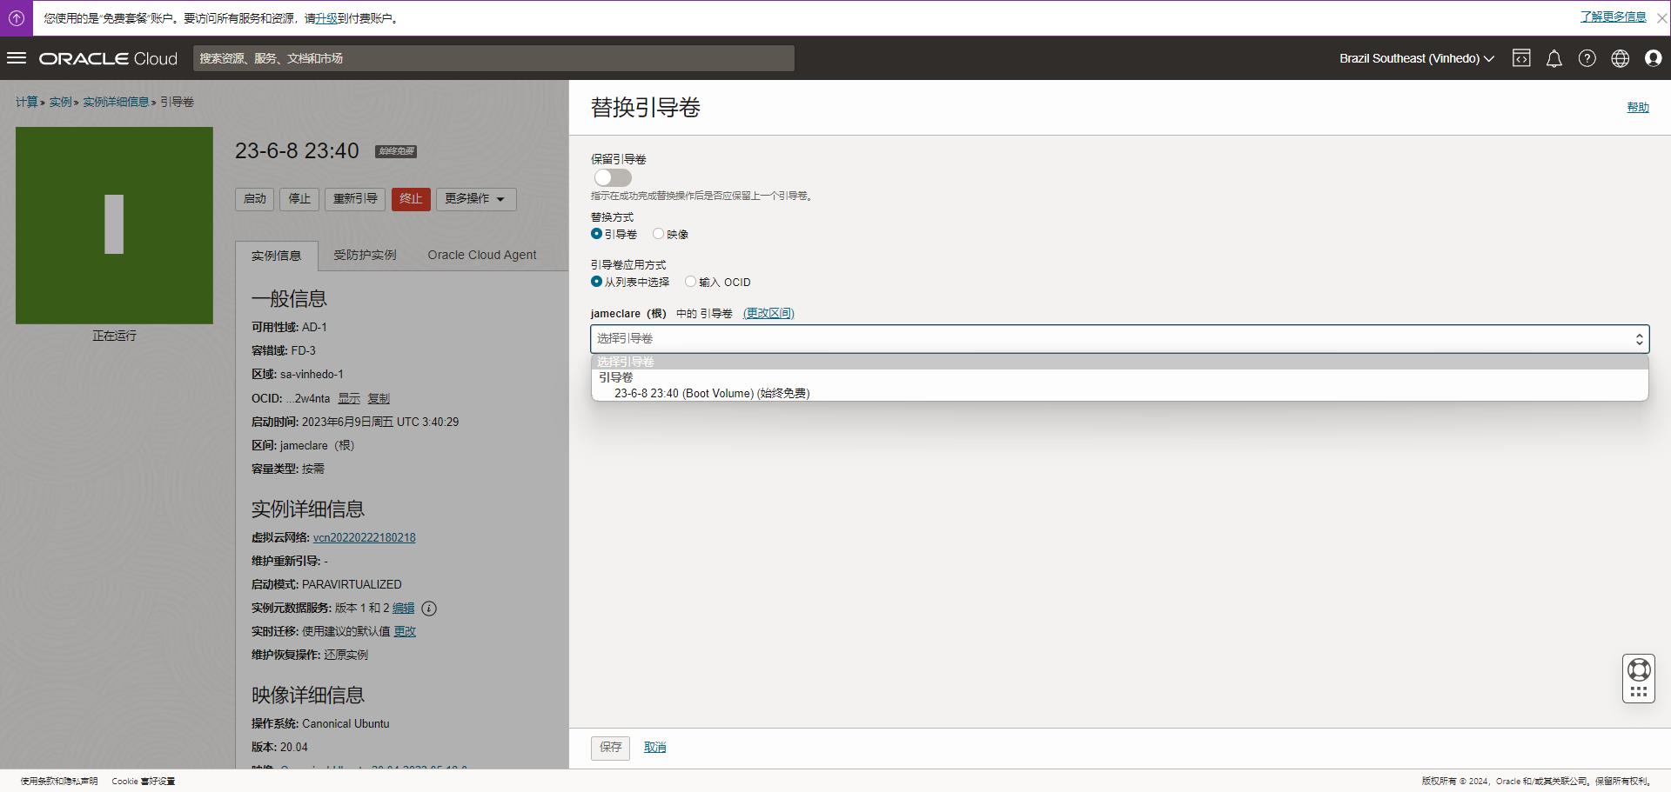Switch to the 受防护实例 tab
Viewport: 1671px width, 792px height.
[x=365, y=256]
